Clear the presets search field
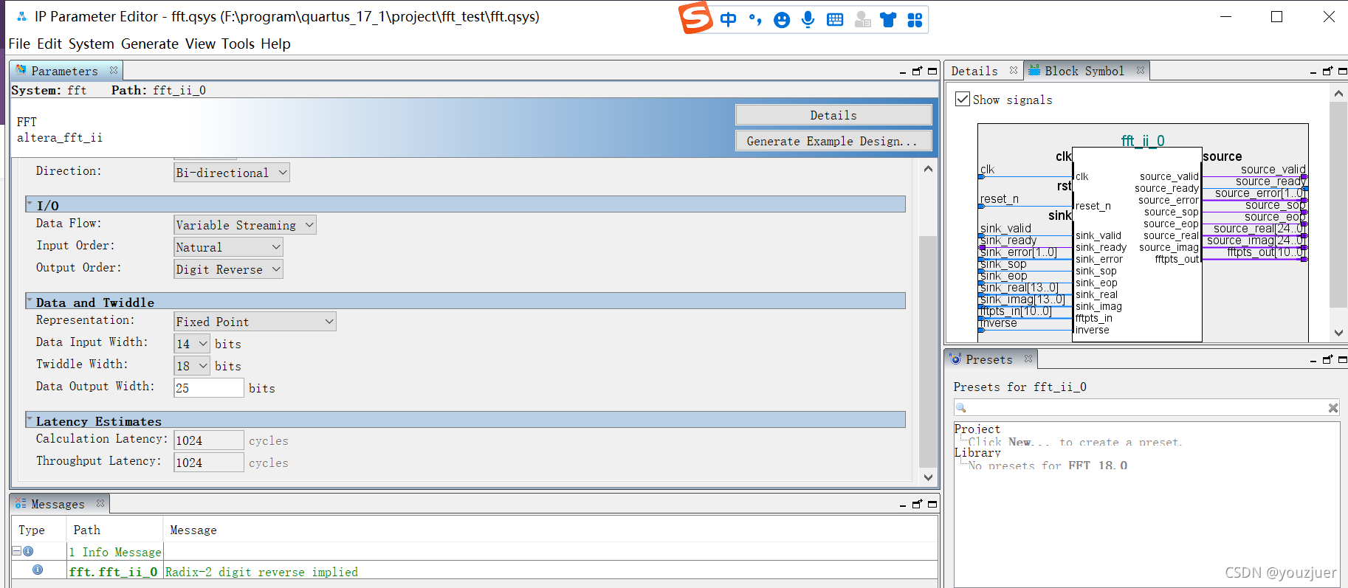This screenshot has width=1348, height=588. (x=1333, y=408)
